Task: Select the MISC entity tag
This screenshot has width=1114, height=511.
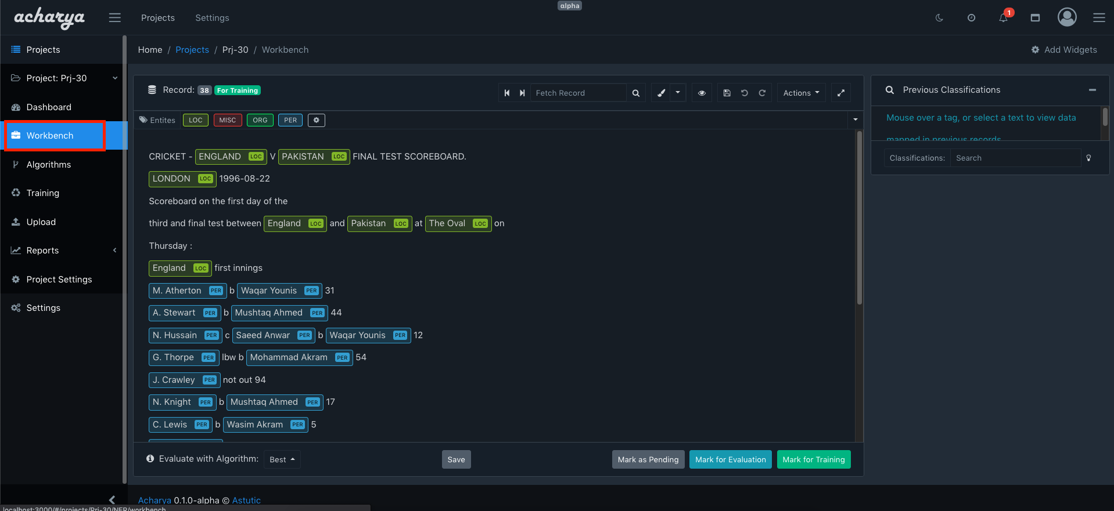Action: (x=228, y=120)
